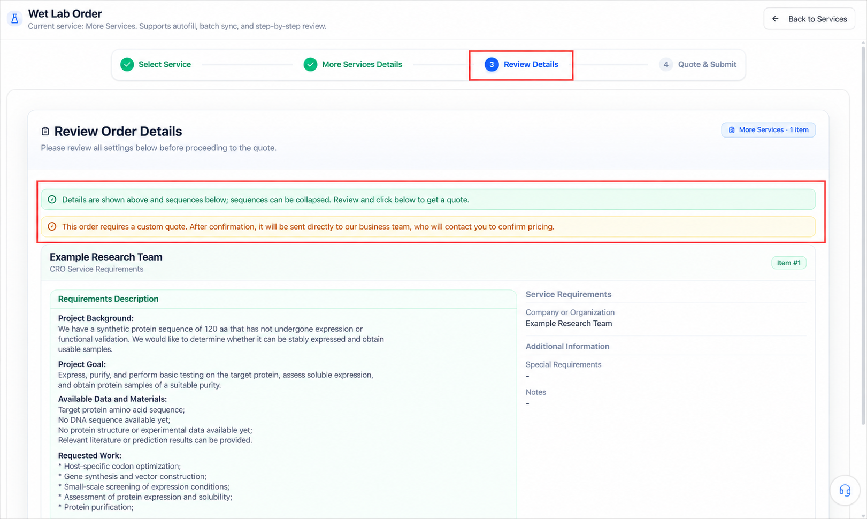Click the 'Target protein amino acid sequence;' line
This screenshot has height=519, width=867.
(121, 410)
